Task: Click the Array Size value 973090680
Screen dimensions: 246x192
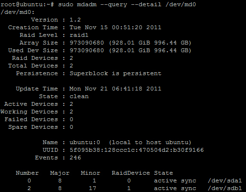Action: pos(87,43)
